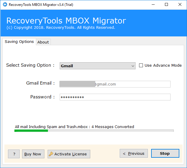Go back with the Previous button
This screenshot has width=187, height=168.
tap(134, 153)
